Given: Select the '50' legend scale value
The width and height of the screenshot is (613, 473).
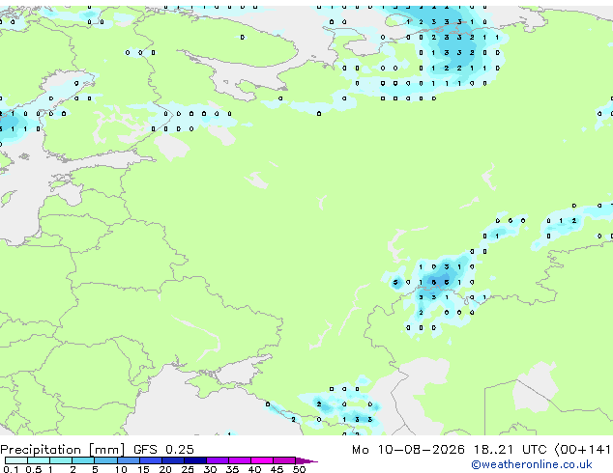Looking at the screenshot, I should pyautogui.click(x=299, y=469).
